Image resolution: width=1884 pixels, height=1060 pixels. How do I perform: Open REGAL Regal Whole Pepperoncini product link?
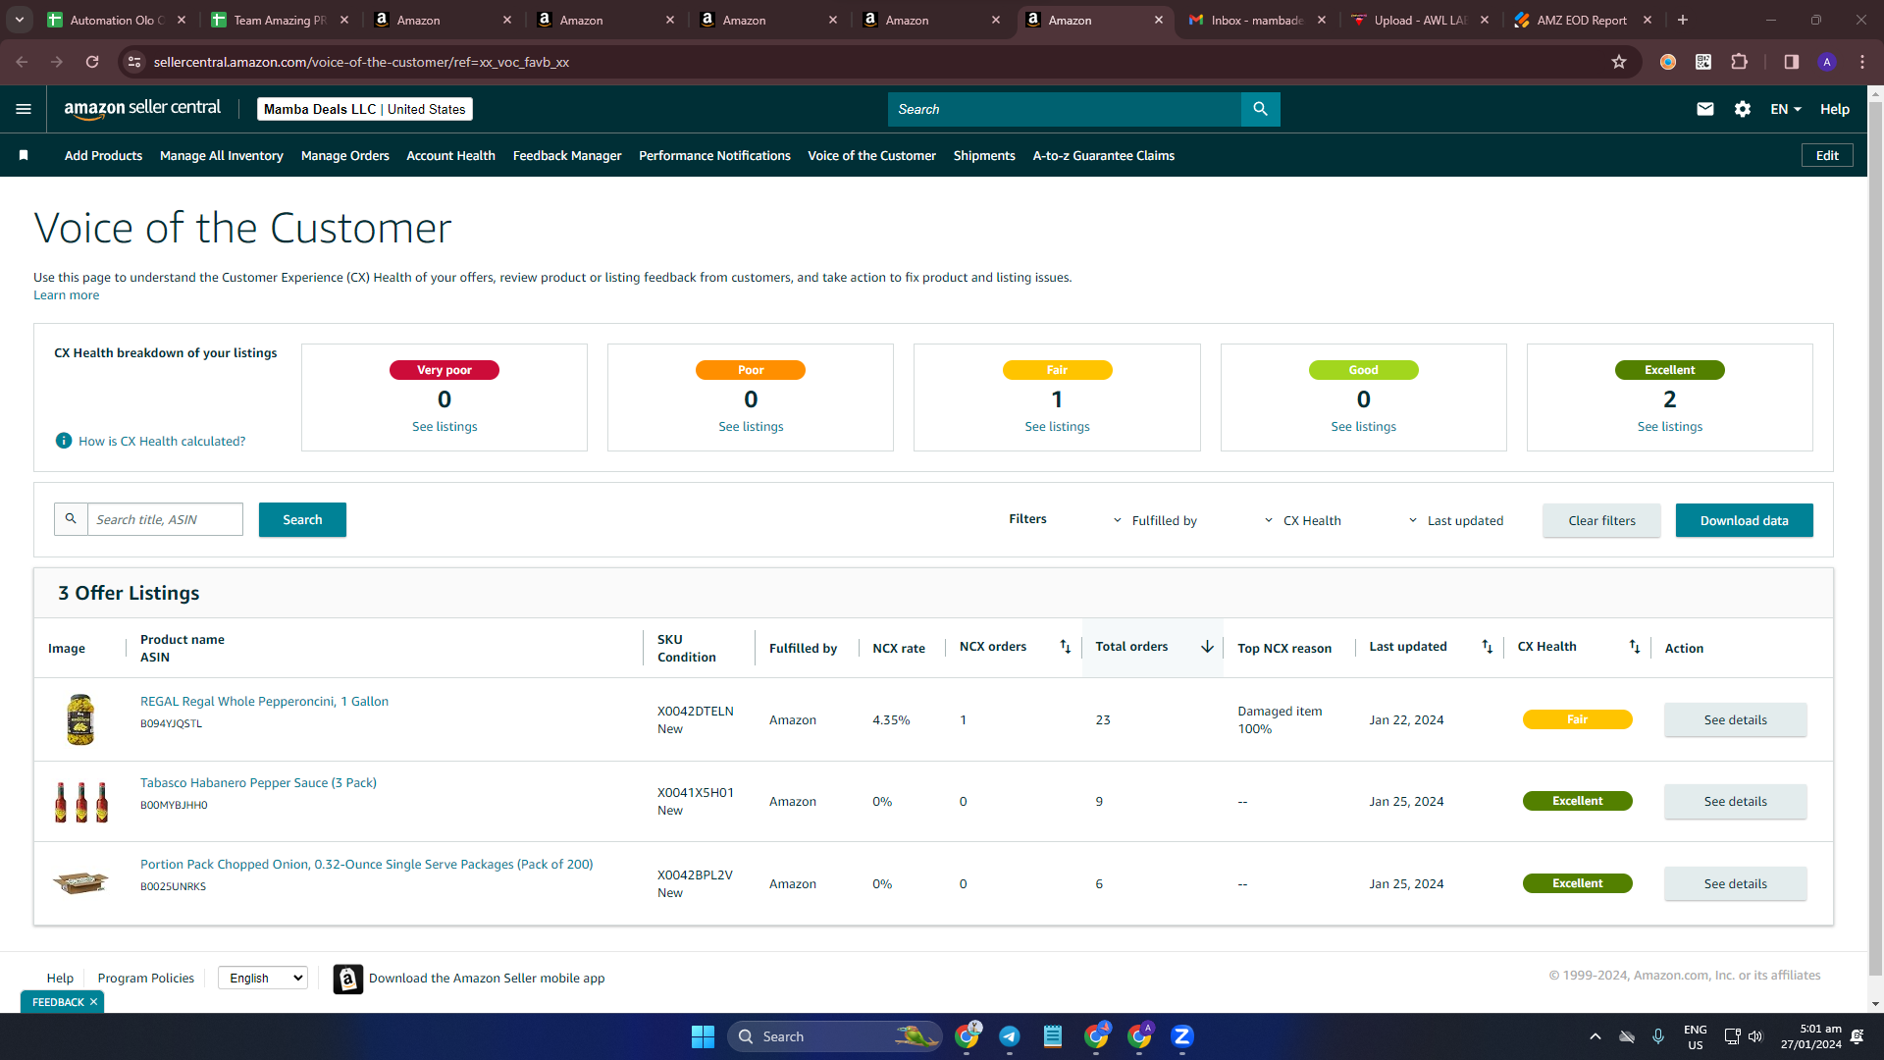click(264, 701)
